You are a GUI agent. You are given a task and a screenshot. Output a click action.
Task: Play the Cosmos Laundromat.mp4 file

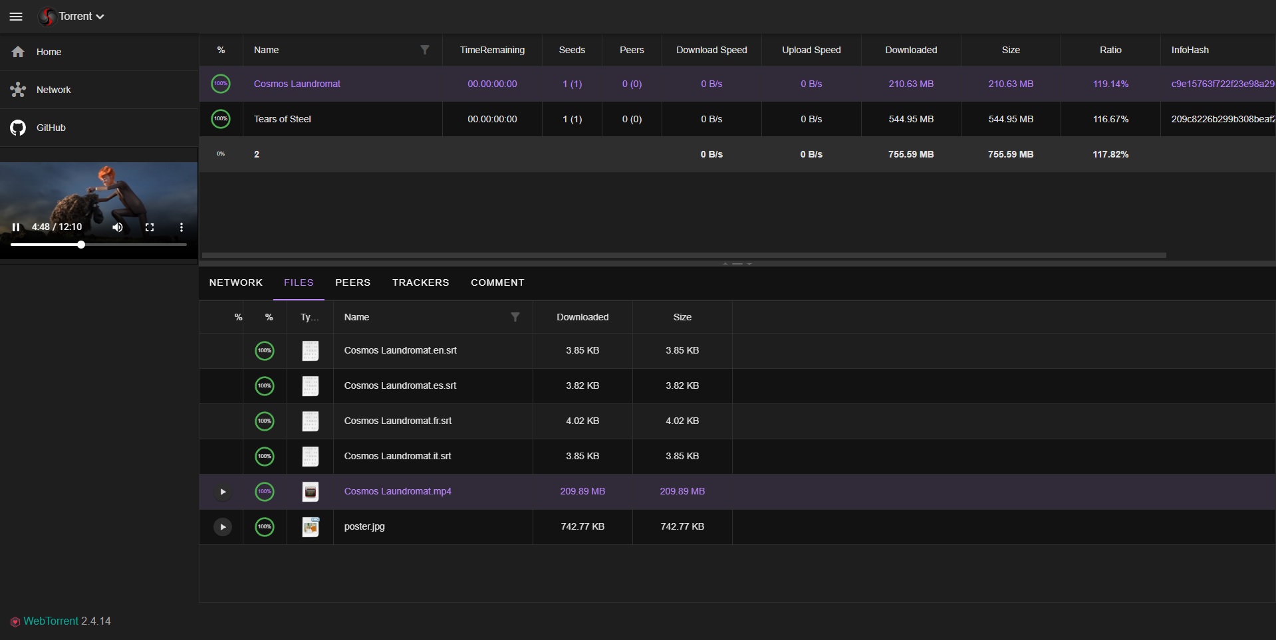coord(223,492)
